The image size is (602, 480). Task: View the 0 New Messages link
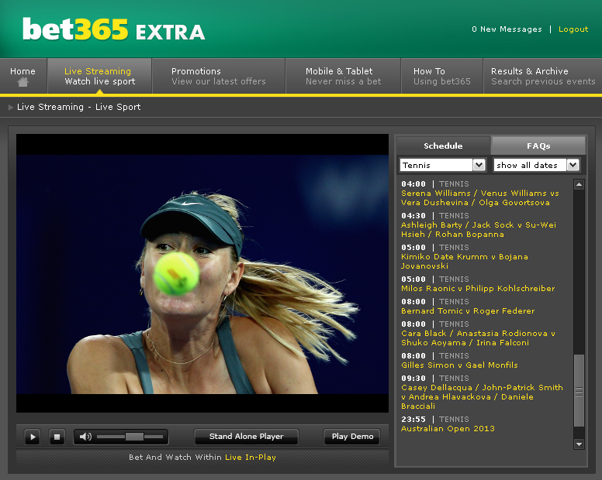pyautogui.click(x=507, y=29)
